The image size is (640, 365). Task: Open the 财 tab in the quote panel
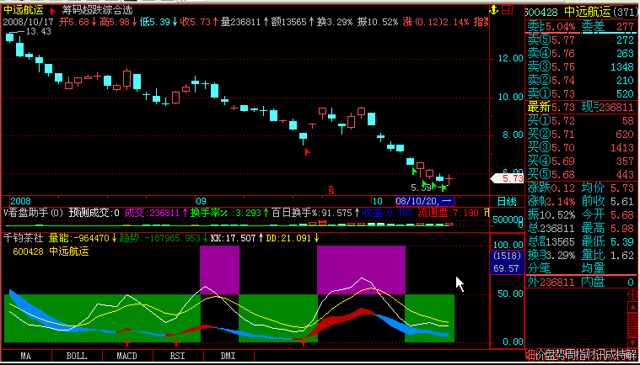(590, 355)
